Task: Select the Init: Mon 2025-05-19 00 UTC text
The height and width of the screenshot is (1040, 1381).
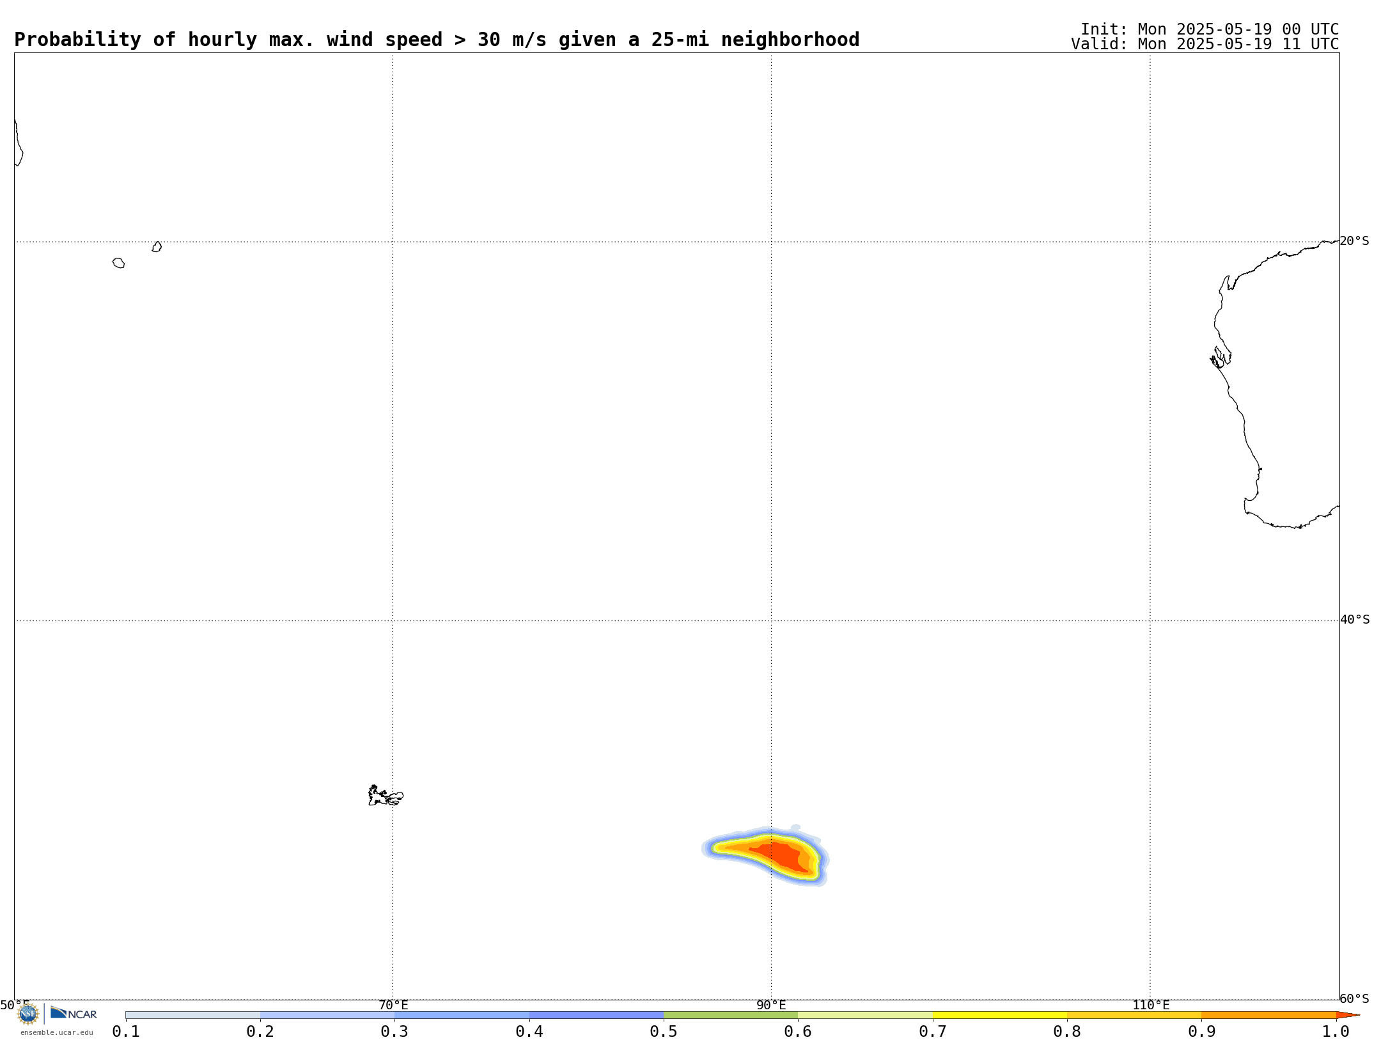Action: (1210, 29)
